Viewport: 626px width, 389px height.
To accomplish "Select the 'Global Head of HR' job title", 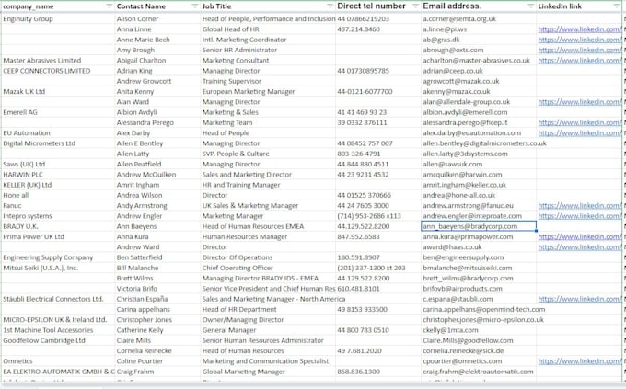I will tap(268, 29).
